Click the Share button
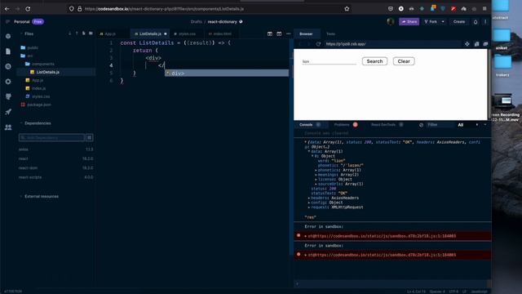522x294 pixels. (x=409, y=22)
